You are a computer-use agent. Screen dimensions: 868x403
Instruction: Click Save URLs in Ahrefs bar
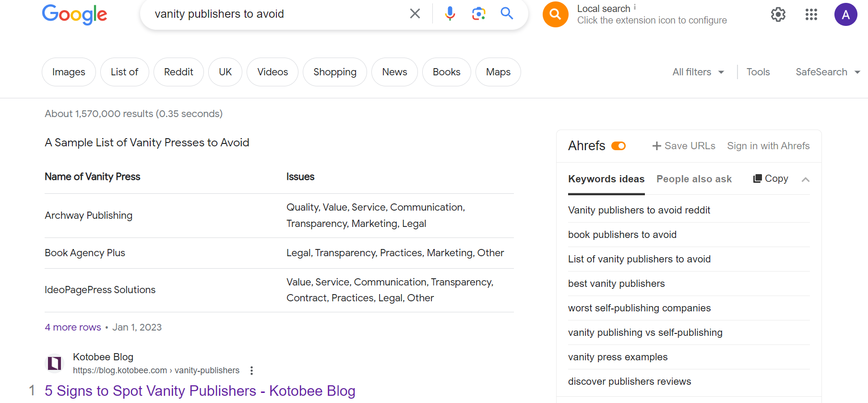click(684, 146)
